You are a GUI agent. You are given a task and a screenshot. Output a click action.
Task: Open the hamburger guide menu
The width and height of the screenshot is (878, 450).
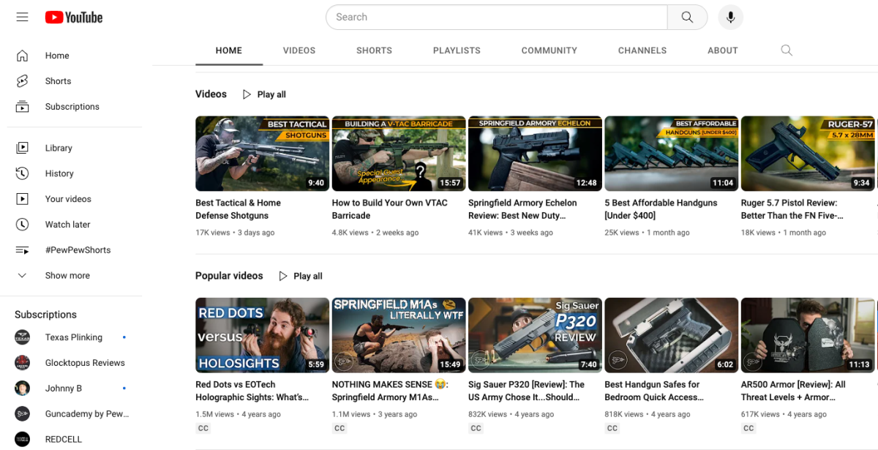click(x=23, y=17)
